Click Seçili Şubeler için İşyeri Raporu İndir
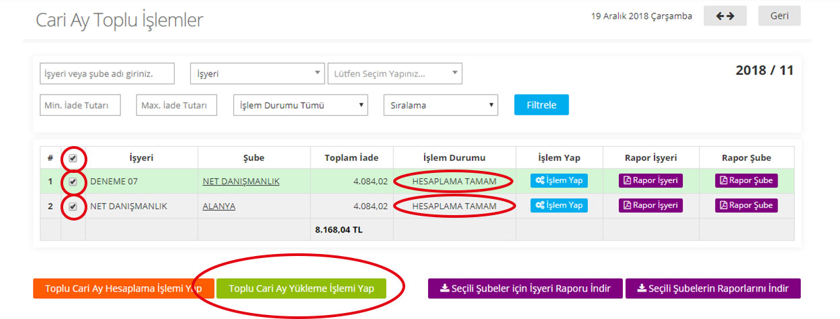Image resolution: width=840 pixels, height=319 pixels. click(x=526, y=289)
